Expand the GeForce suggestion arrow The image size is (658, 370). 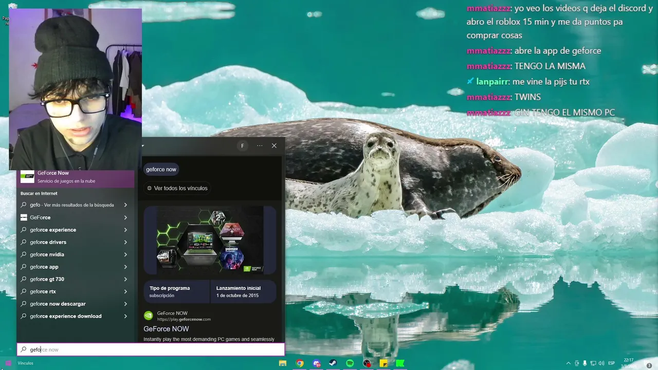125,217
